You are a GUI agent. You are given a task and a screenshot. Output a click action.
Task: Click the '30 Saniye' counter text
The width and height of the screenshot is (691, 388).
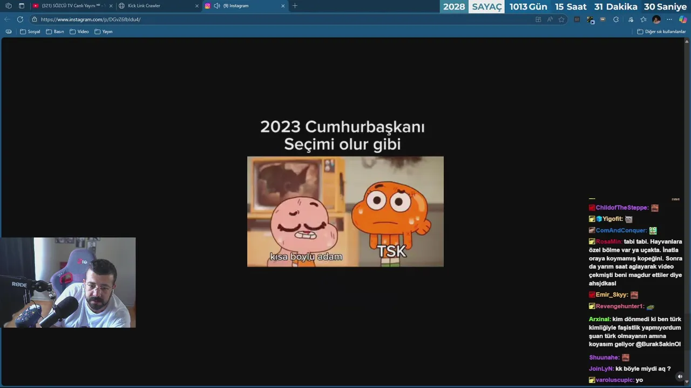point(665,6)
